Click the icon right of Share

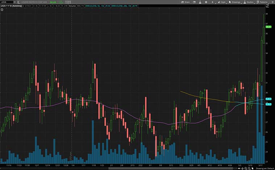(195, 2)
